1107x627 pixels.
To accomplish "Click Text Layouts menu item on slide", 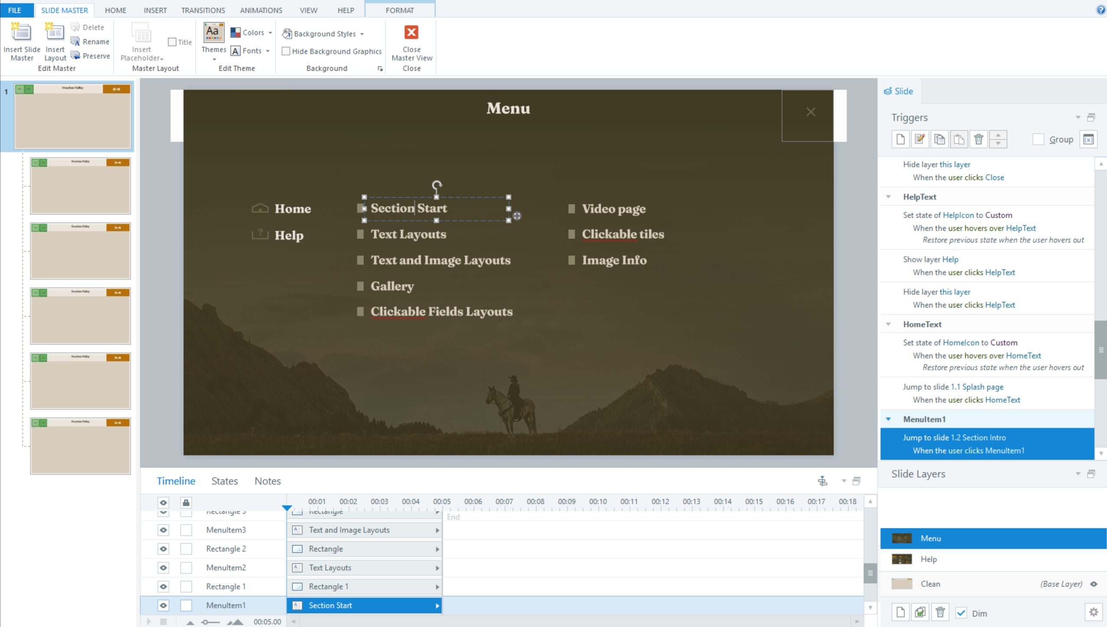I will [x=408, y=234].
